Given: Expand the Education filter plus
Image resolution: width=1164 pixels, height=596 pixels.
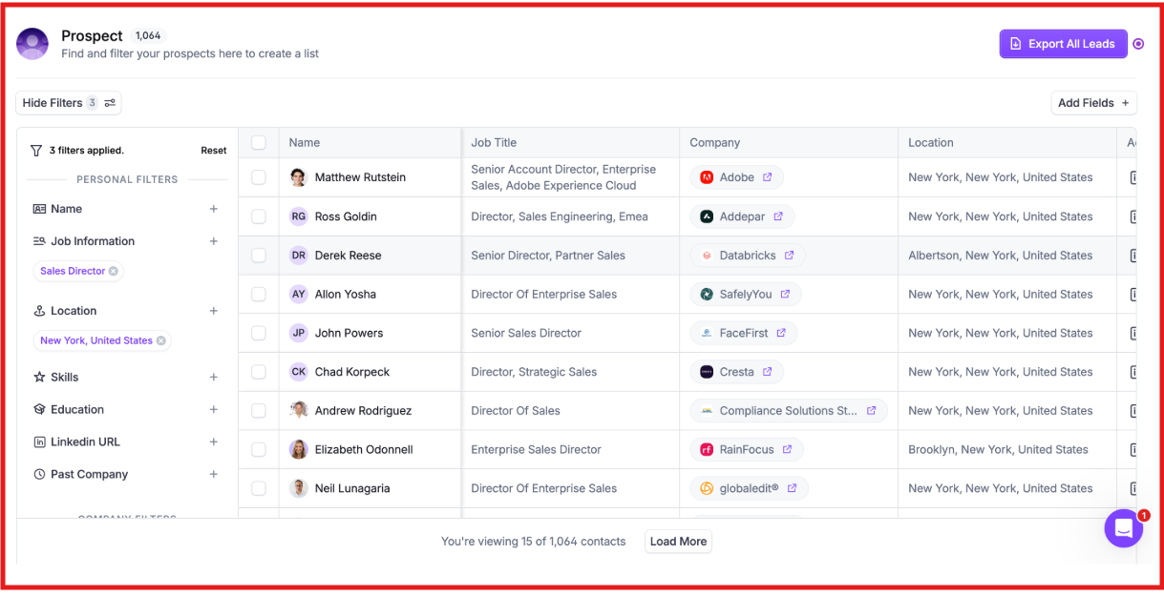Looking at the screenshot, I should point(214,410).
